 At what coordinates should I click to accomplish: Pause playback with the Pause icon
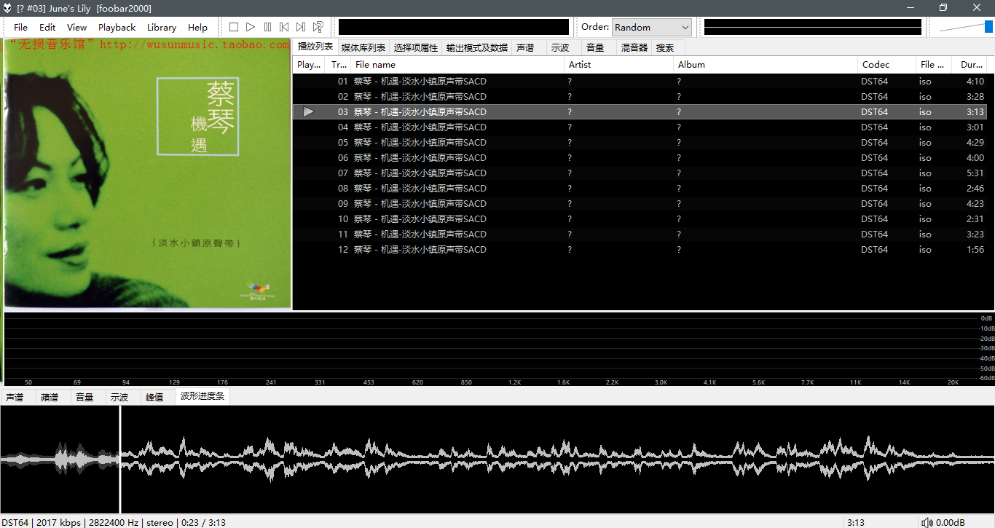coord(267,27)
